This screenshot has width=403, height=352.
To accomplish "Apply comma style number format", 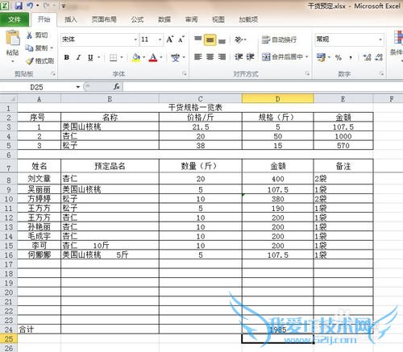I will 351,57.
